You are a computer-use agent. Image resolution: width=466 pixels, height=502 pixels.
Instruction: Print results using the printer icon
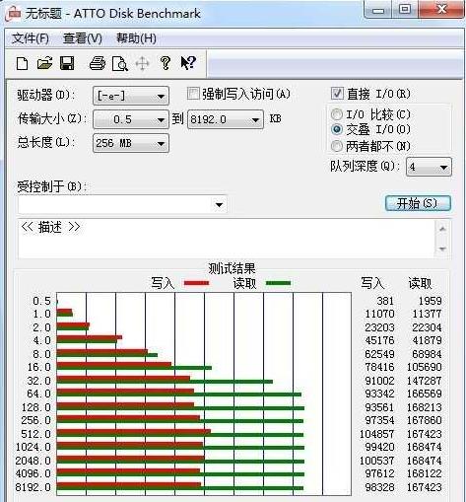(x=98, y=63)
